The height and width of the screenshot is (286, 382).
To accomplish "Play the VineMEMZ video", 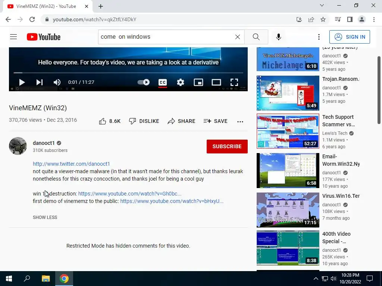I will point(22,82).
